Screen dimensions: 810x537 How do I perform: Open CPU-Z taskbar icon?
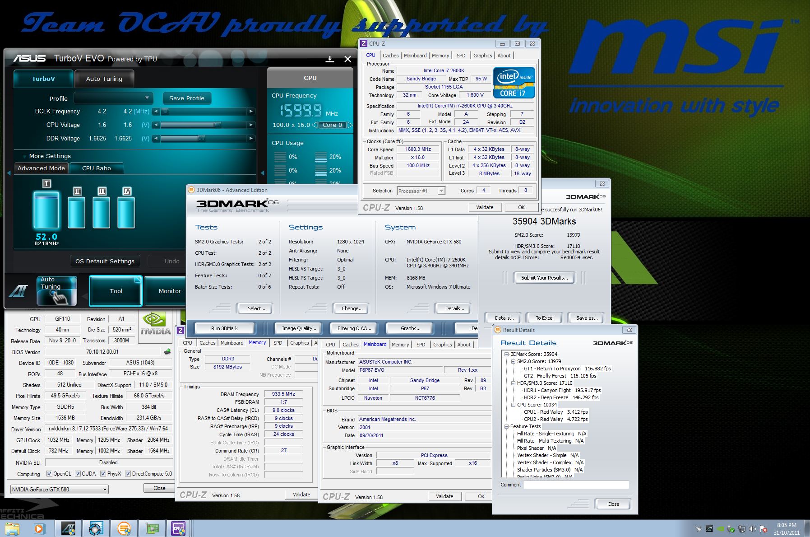click(x=179, y=528)
